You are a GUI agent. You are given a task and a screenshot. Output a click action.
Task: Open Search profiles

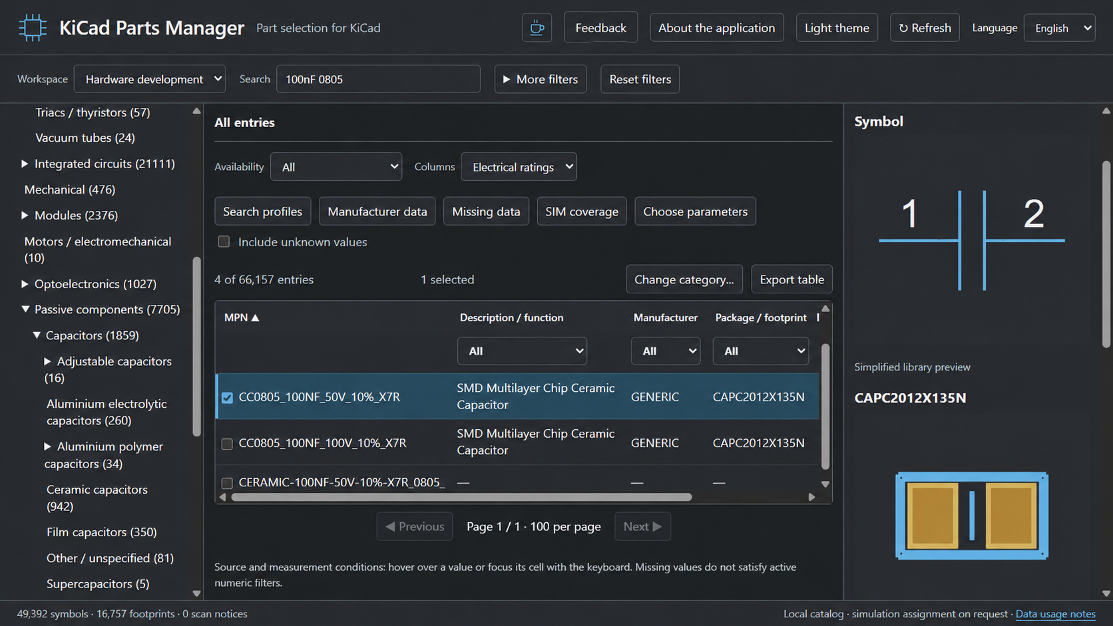(x=262, y=212)
